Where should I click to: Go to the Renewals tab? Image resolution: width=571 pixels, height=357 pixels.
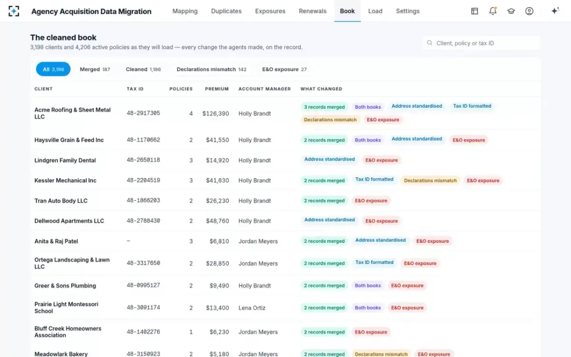tap(313, 11)
